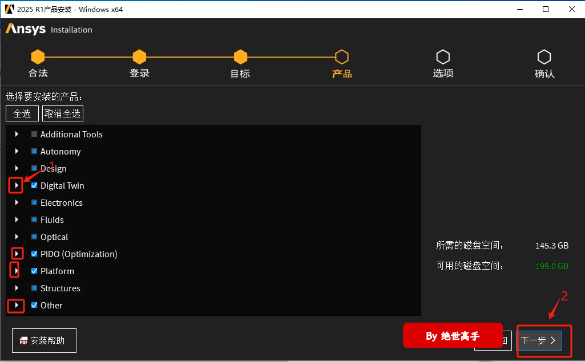Select the "Fluids" row label

(x=52, y=220)
